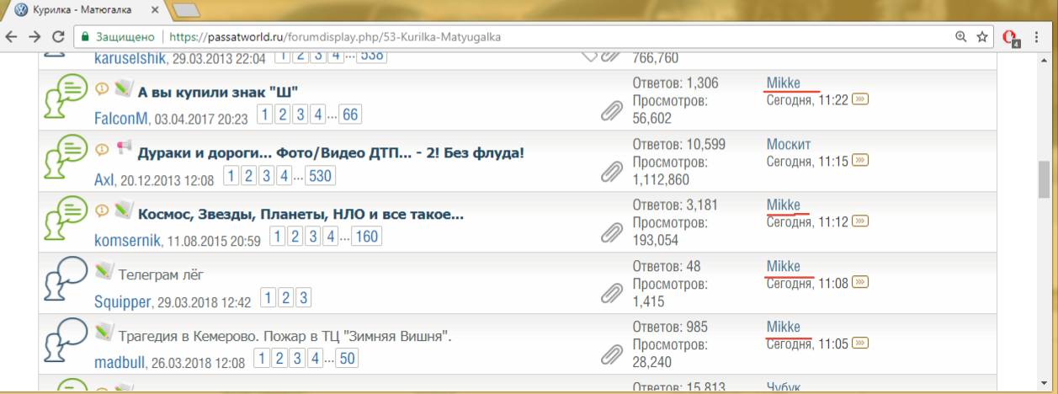Go to last post in Дураки и дороги
Image resolution: width=1058 pixels, height=394 pixels.
pos(860,160)
